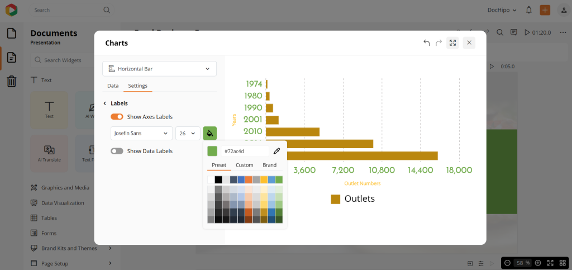Pick the yellow preset color swatch
572x270 pixels.
coord(264,179)
